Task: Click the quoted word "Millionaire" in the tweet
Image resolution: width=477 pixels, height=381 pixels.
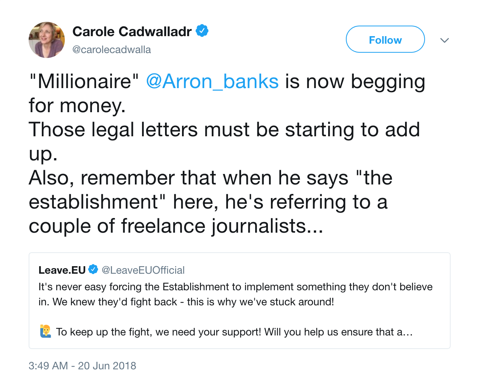Action: point(84,81)
